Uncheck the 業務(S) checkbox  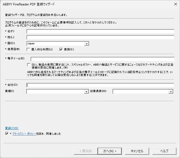(x=61, y=49)
